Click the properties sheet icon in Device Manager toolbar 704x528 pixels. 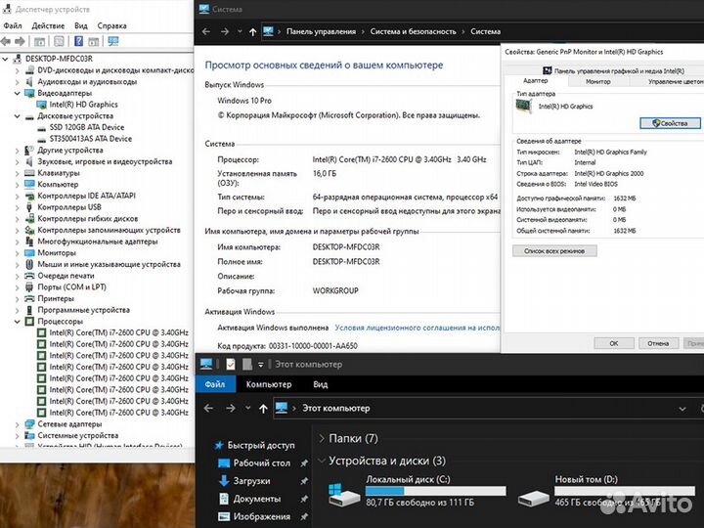point(59,41)
